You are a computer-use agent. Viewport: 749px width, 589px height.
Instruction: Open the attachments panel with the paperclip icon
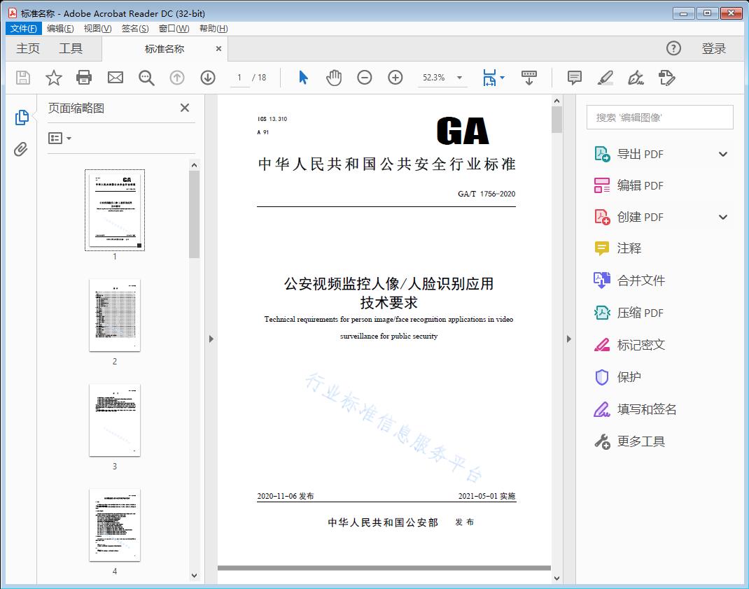click(21, 148)
